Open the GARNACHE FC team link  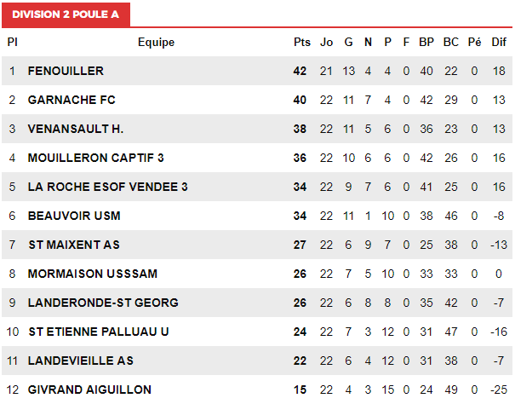[72, 100]
